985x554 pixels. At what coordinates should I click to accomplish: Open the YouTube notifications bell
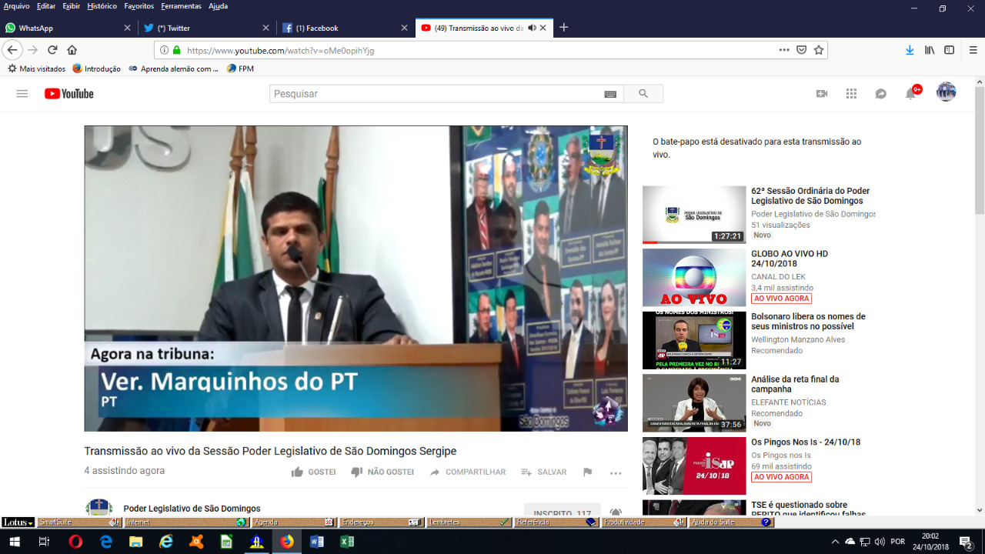(911, 94)
